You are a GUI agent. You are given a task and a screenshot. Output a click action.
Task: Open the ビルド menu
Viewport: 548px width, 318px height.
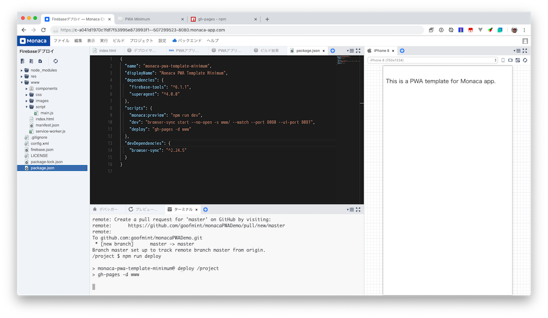pos(118,41)
